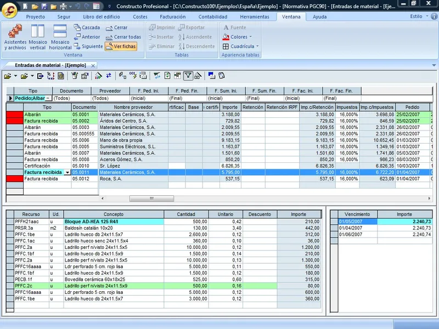The image size is (439, 329).
Task: Click Cerrar todas button
Action: coord(123,37)
